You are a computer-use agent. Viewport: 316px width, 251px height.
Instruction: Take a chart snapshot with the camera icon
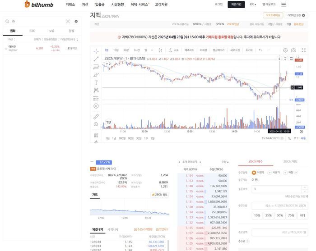(x=293, y=50)
